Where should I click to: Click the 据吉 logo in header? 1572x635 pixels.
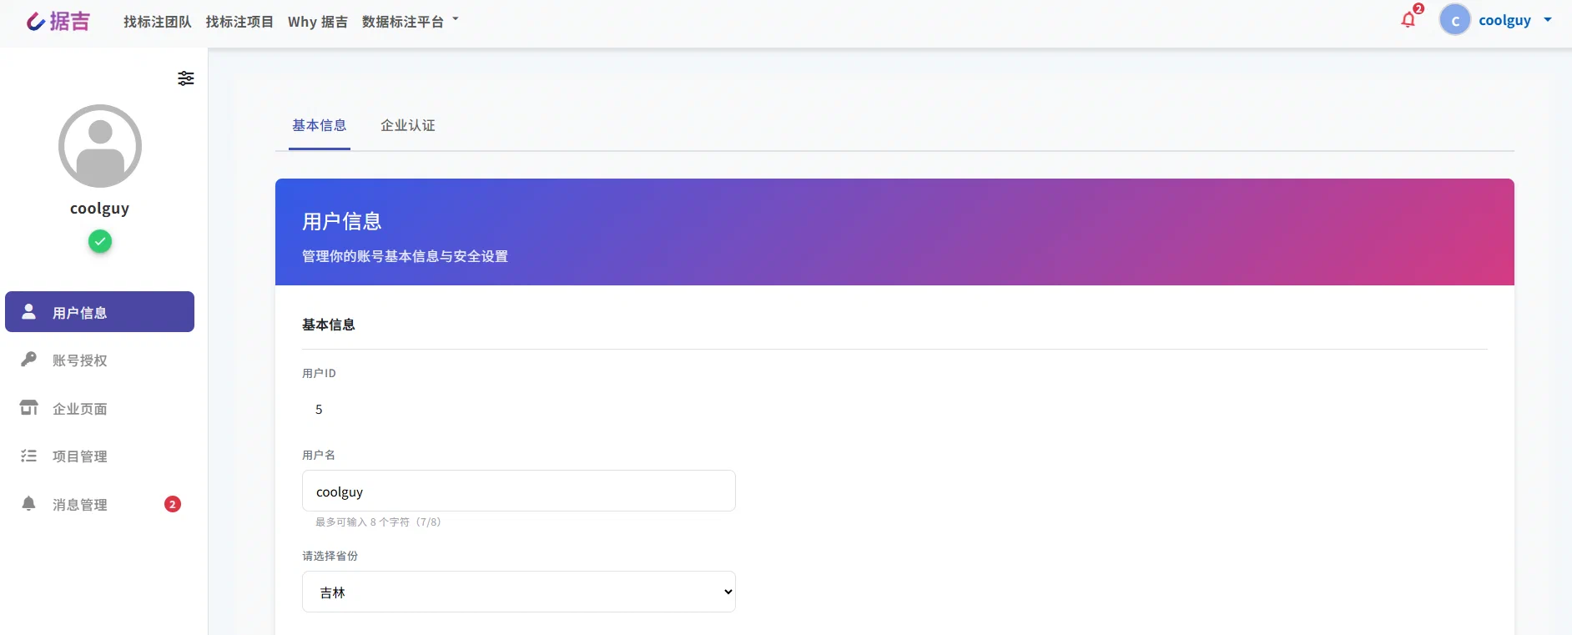click(x=58, y=21)
